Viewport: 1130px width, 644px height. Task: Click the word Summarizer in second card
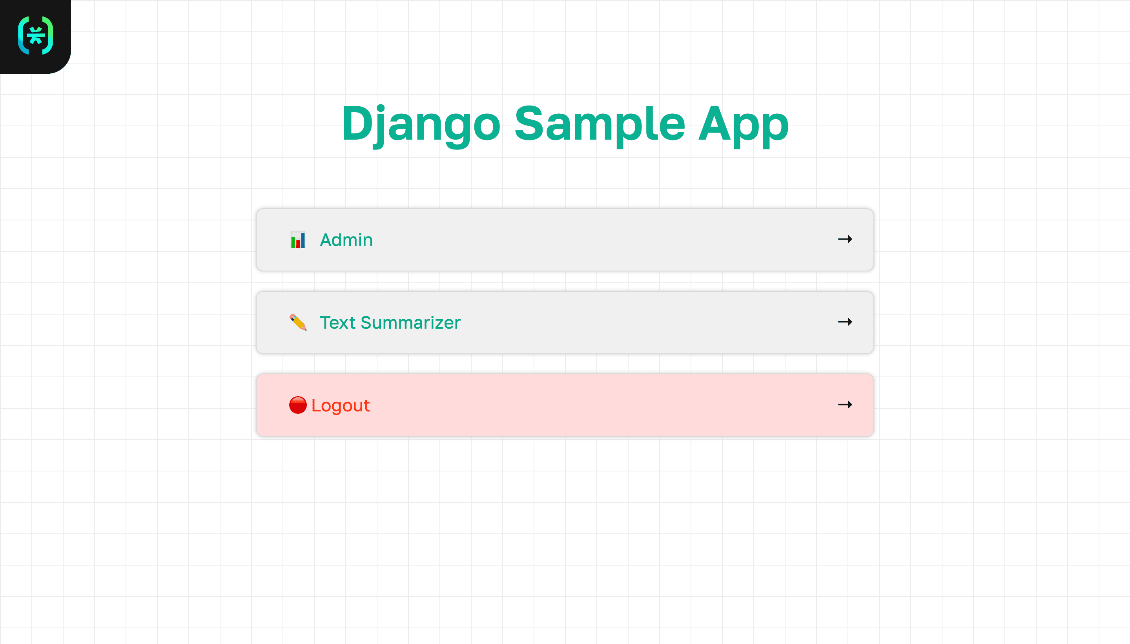410,322
